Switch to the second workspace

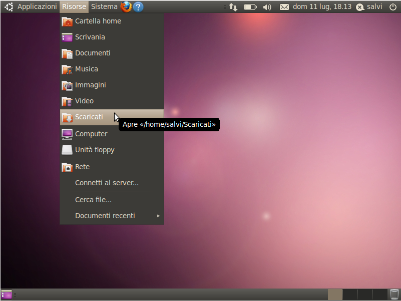coord(350,295)
